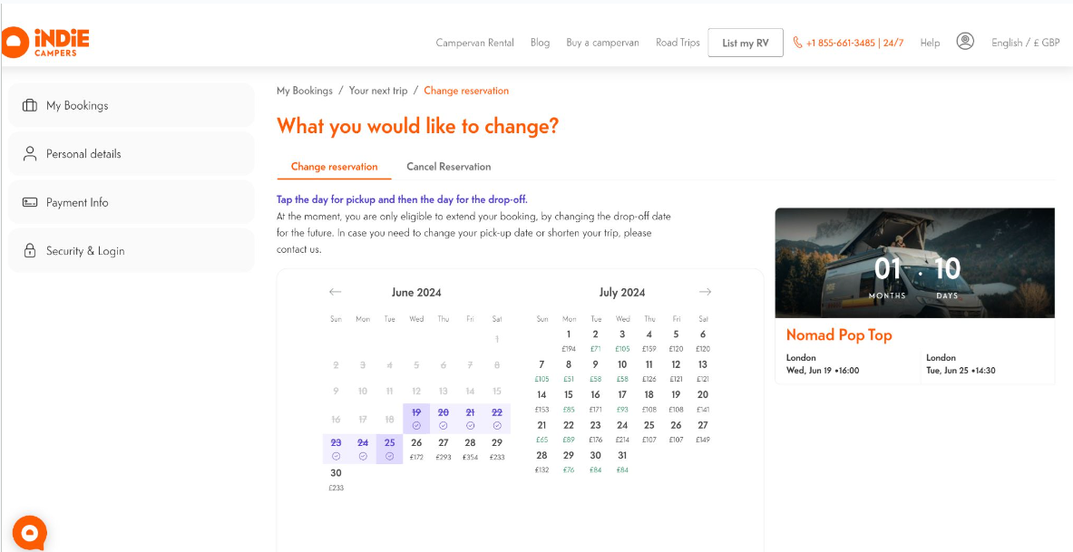
Task: Switch to Cancel Reservation tab
Action: (x=448, y=167)
